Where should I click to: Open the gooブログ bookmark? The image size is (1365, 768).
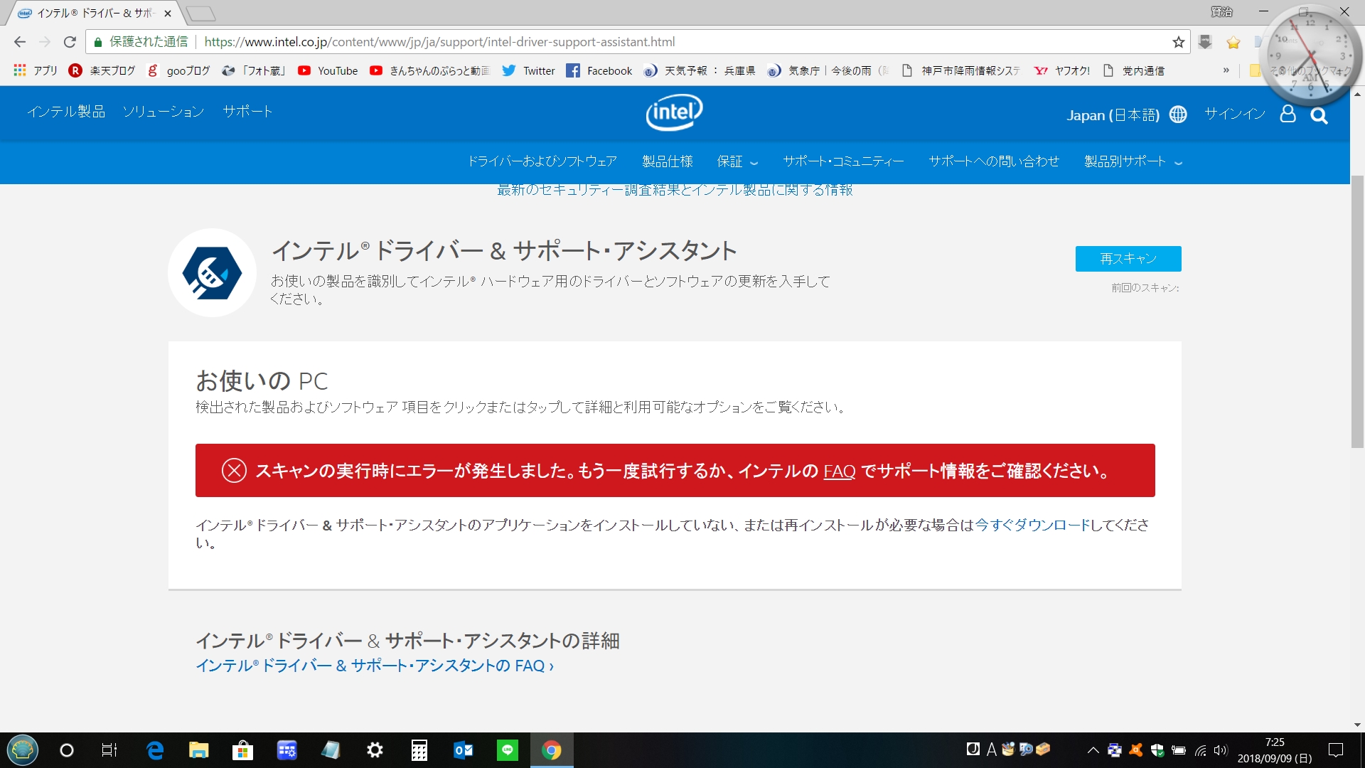[178, 70]
